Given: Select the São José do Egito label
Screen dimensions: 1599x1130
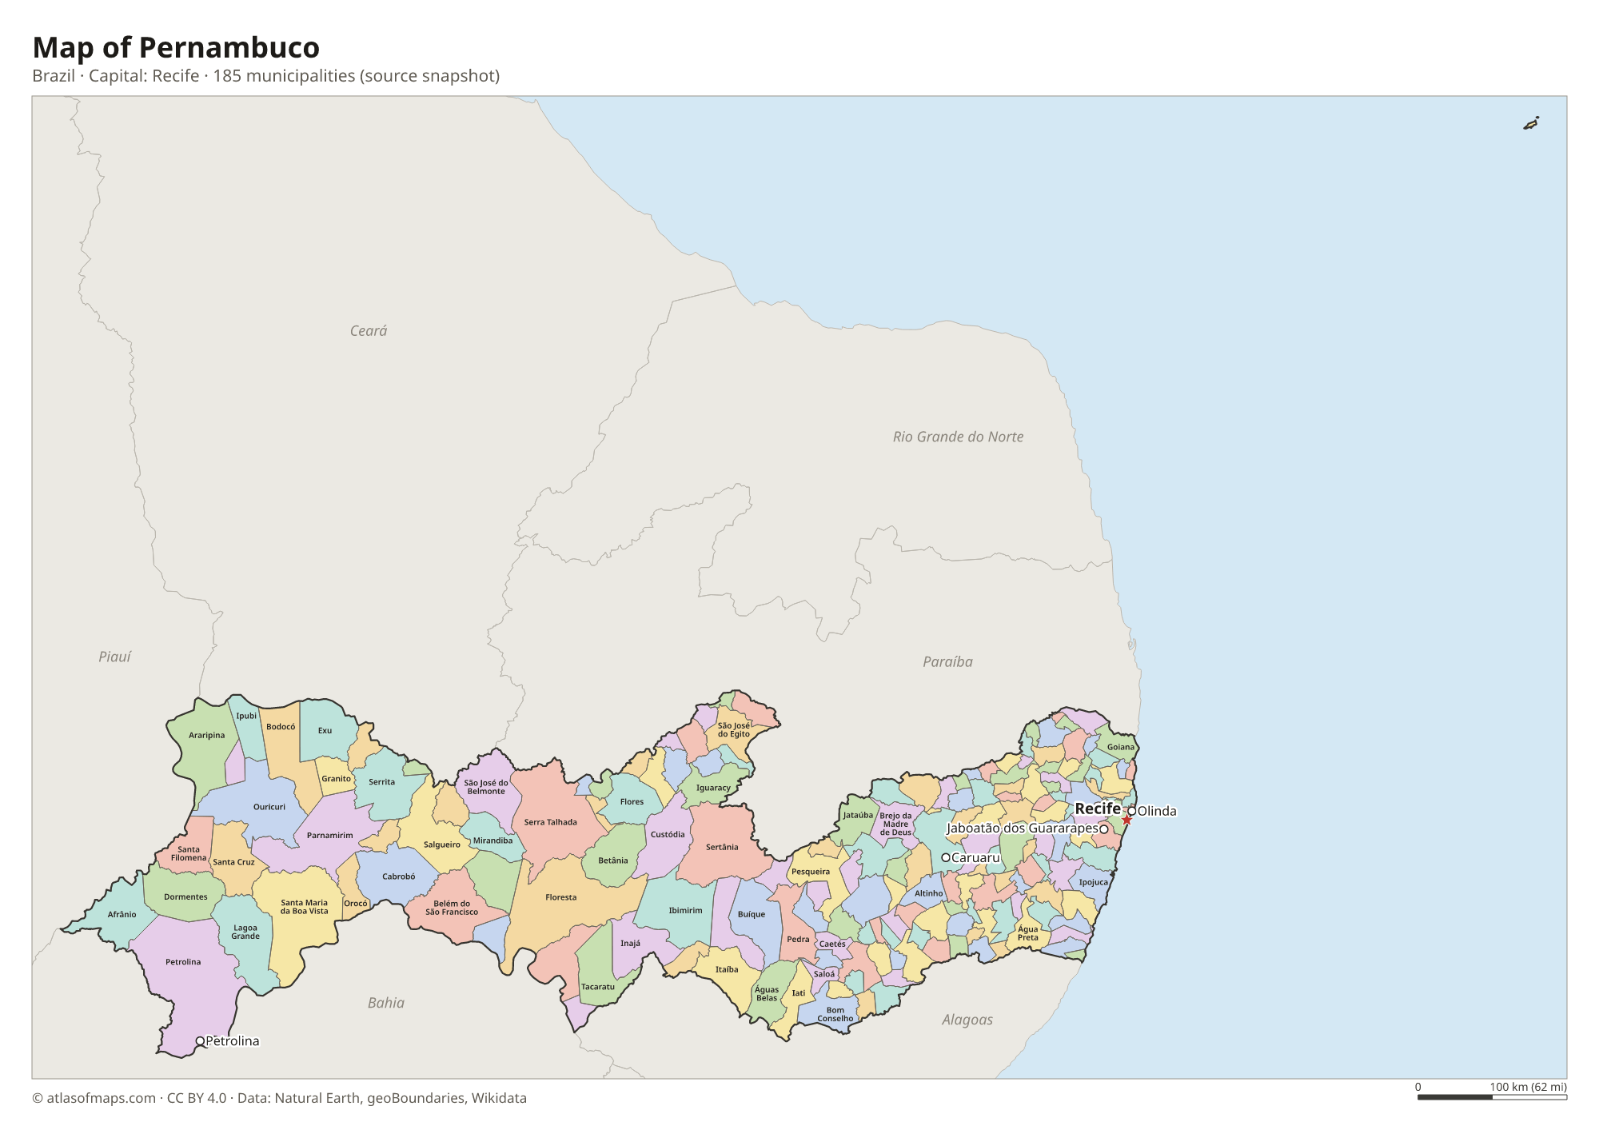Looking at the screenshot, I should coord(734,730).
